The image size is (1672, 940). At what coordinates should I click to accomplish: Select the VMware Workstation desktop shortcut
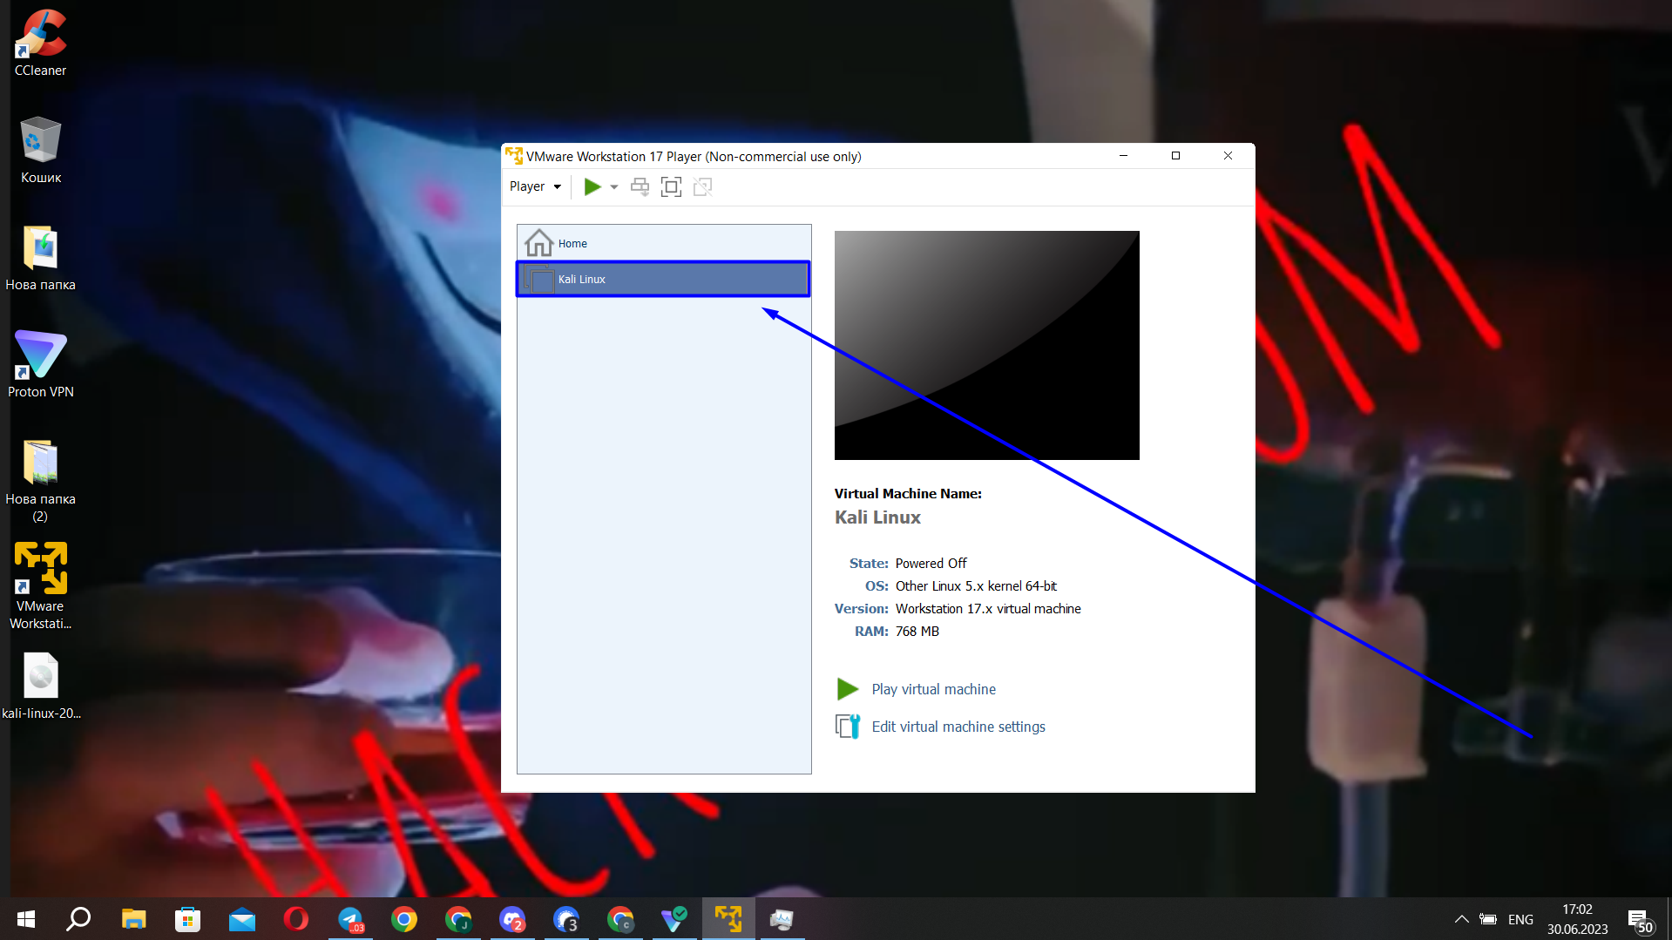click(x=40, y=587)
